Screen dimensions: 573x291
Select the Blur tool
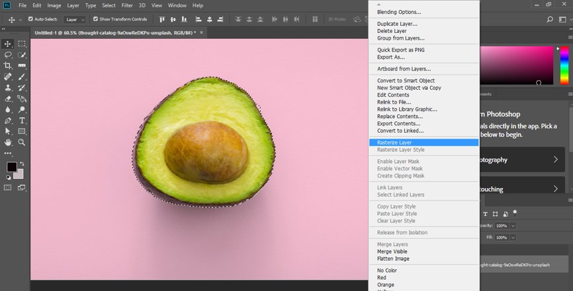click(x=7, y=110)
